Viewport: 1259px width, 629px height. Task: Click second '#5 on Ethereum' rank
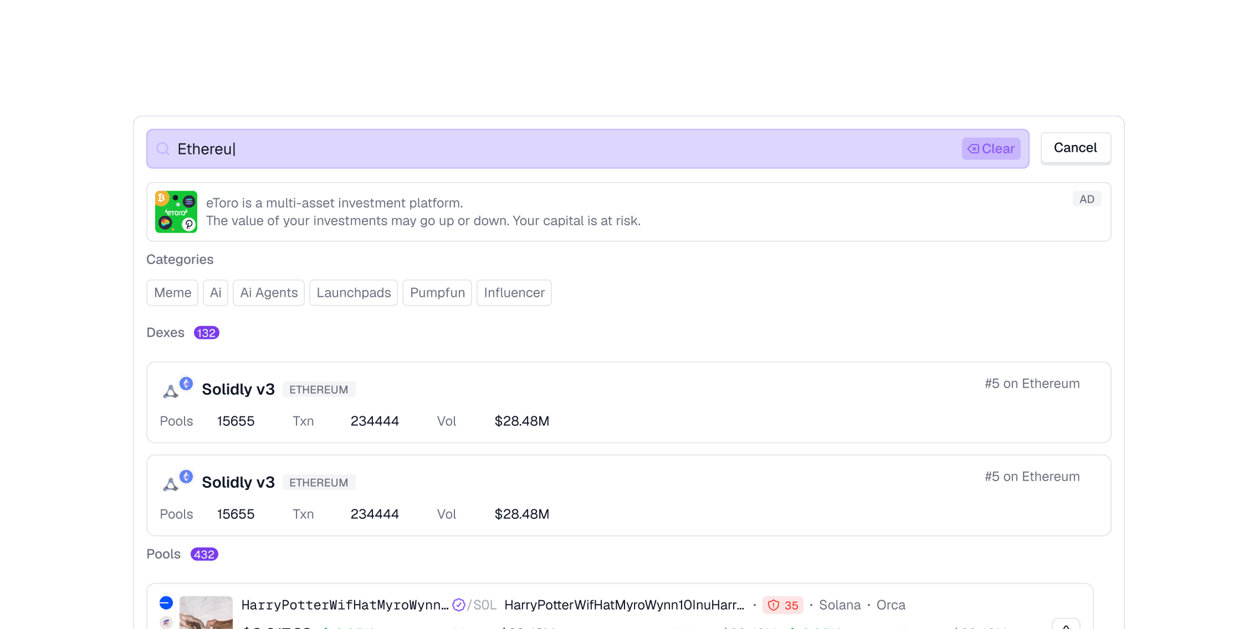pyautogui.click(x=1032, y=477)
